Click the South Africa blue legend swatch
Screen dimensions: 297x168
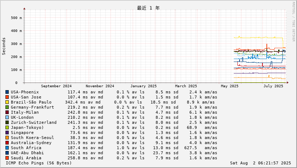[7, 148]
